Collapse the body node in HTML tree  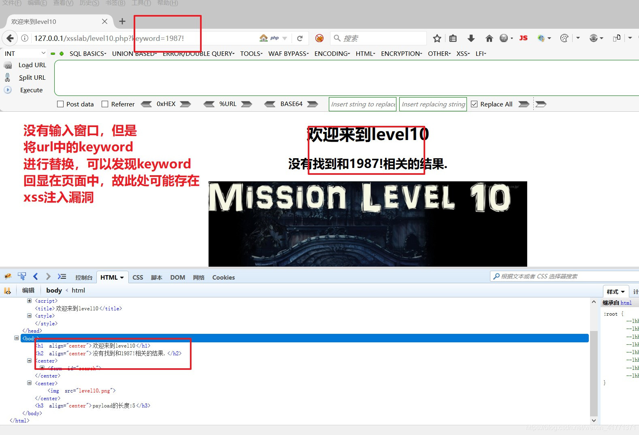click(17, 338)
